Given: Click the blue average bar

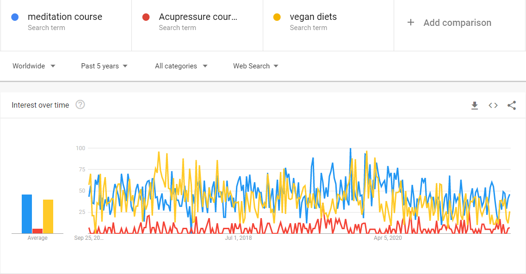Looking at the screenshot, I should pyautogui.click(x=27, y=214).
